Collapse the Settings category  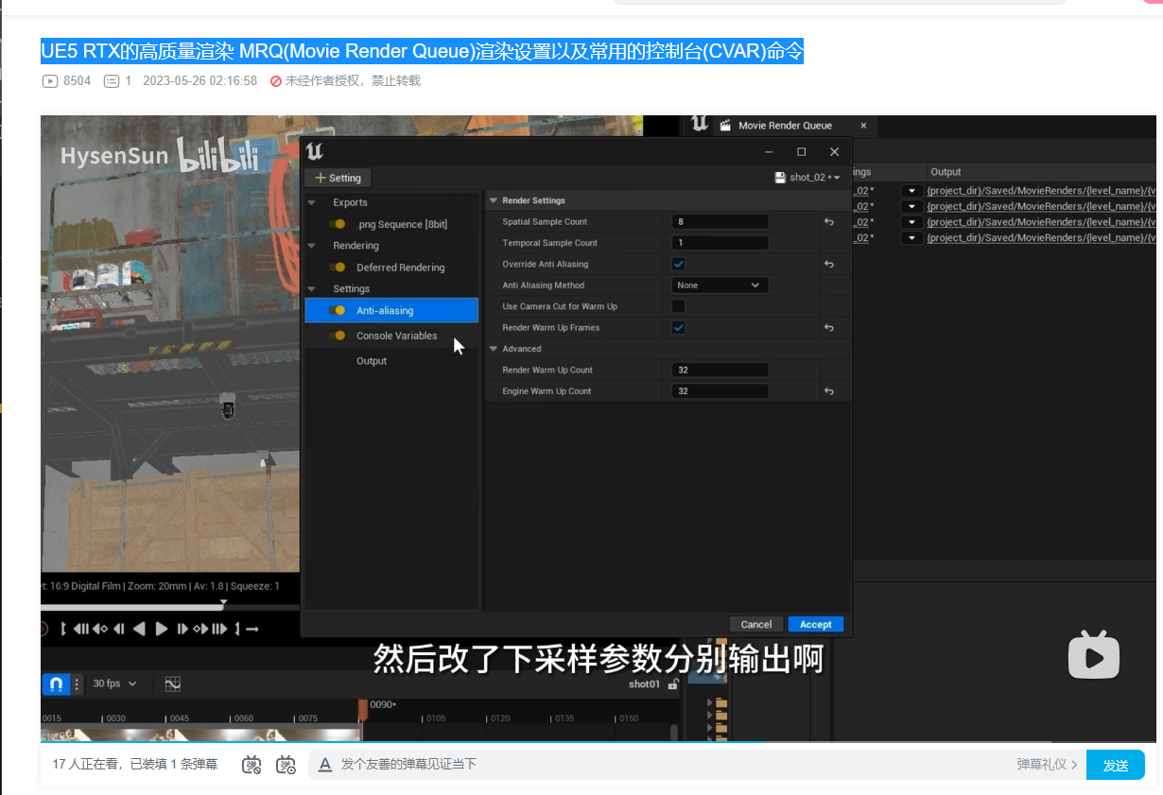(x=311, y=288)
